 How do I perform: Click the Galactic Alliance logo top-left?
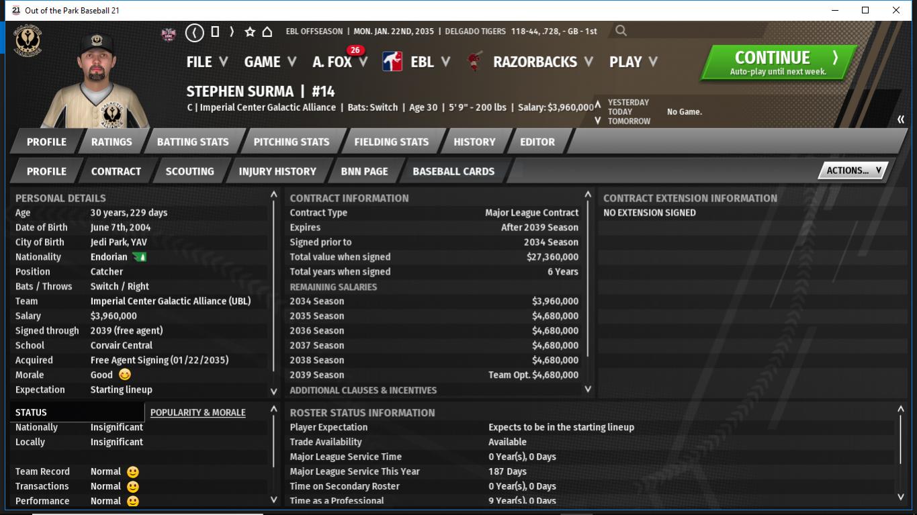pos(28,42)
